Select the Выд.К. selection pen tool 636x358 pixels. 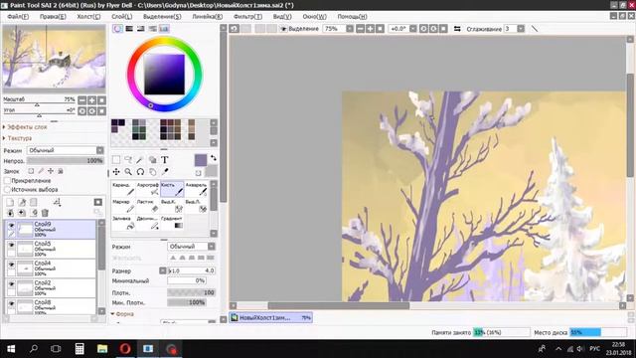pos(172,206)
